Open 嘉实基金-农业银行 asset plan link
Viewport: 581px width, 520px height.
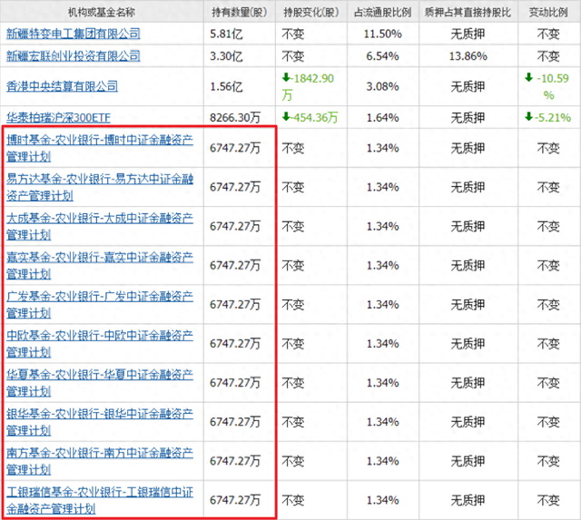click(x=100, y=266)
